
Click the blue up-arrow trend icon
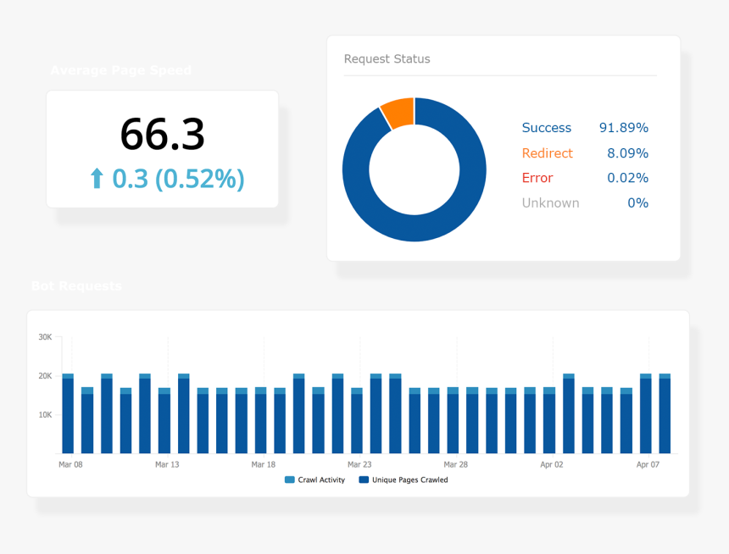tap(97, 179)
